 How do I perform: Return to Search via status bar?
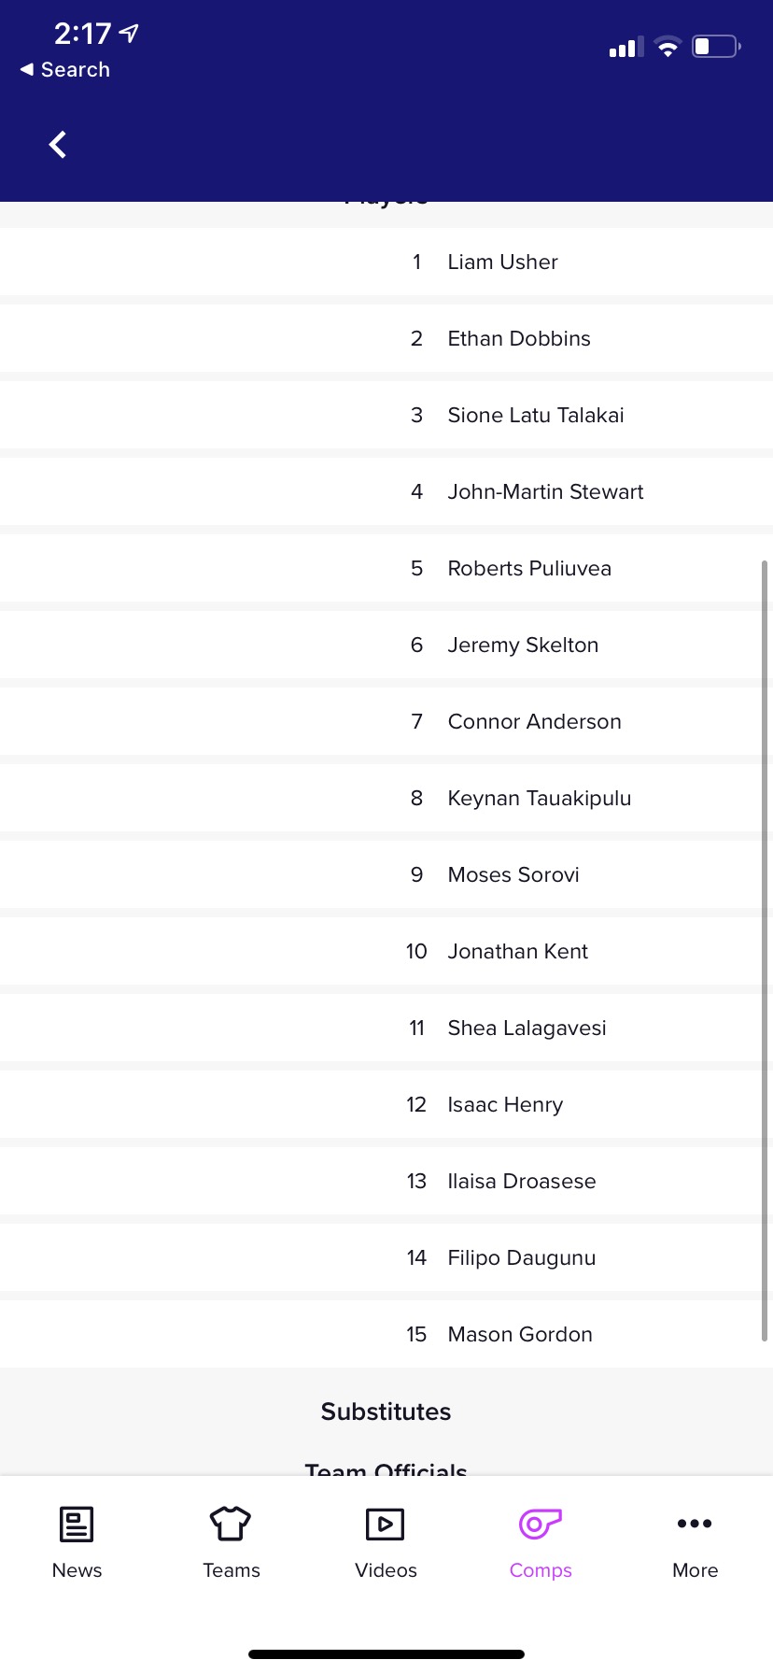(65, 70)
